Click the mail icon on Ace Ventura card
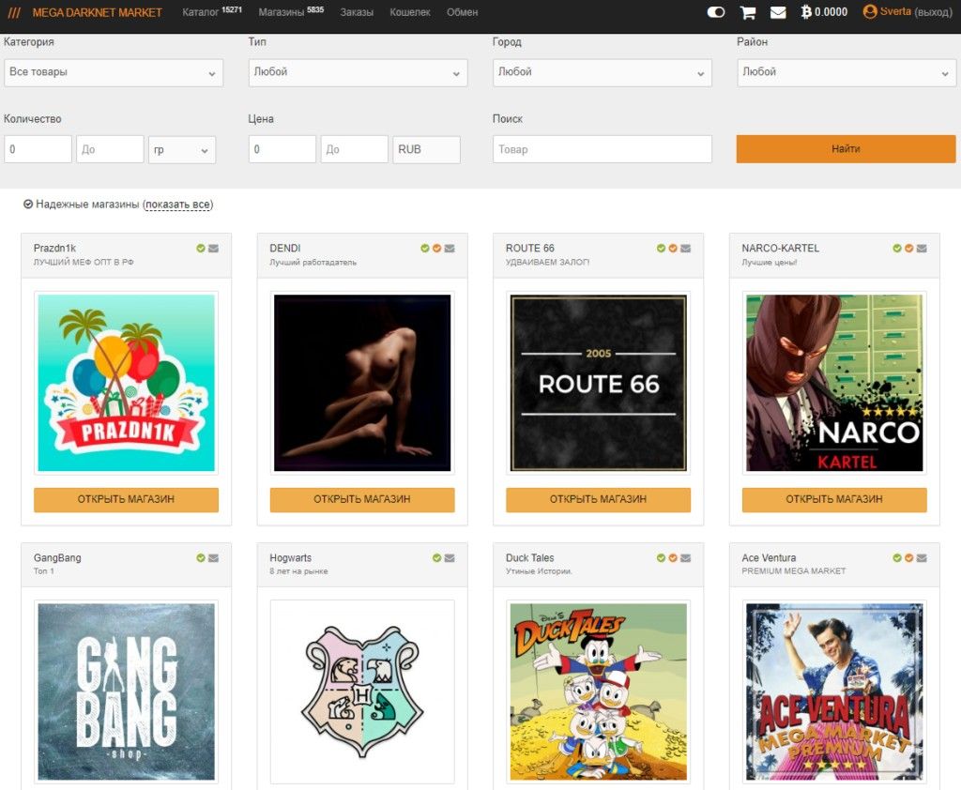The width and height of the screenshot is (961, 790). (x=922, y=558)
